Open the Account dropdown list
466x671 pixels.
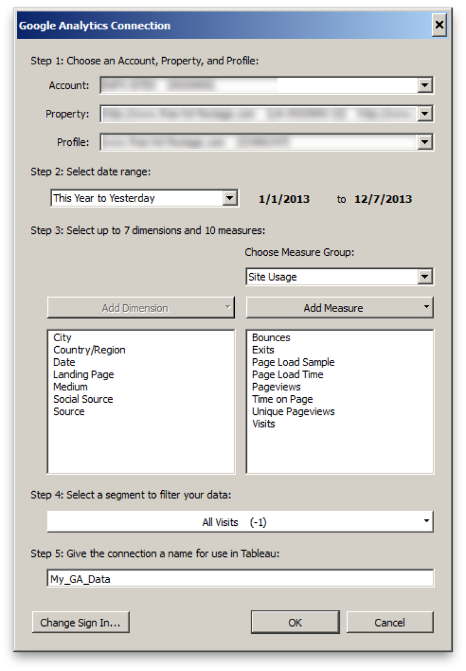(425, 86)
